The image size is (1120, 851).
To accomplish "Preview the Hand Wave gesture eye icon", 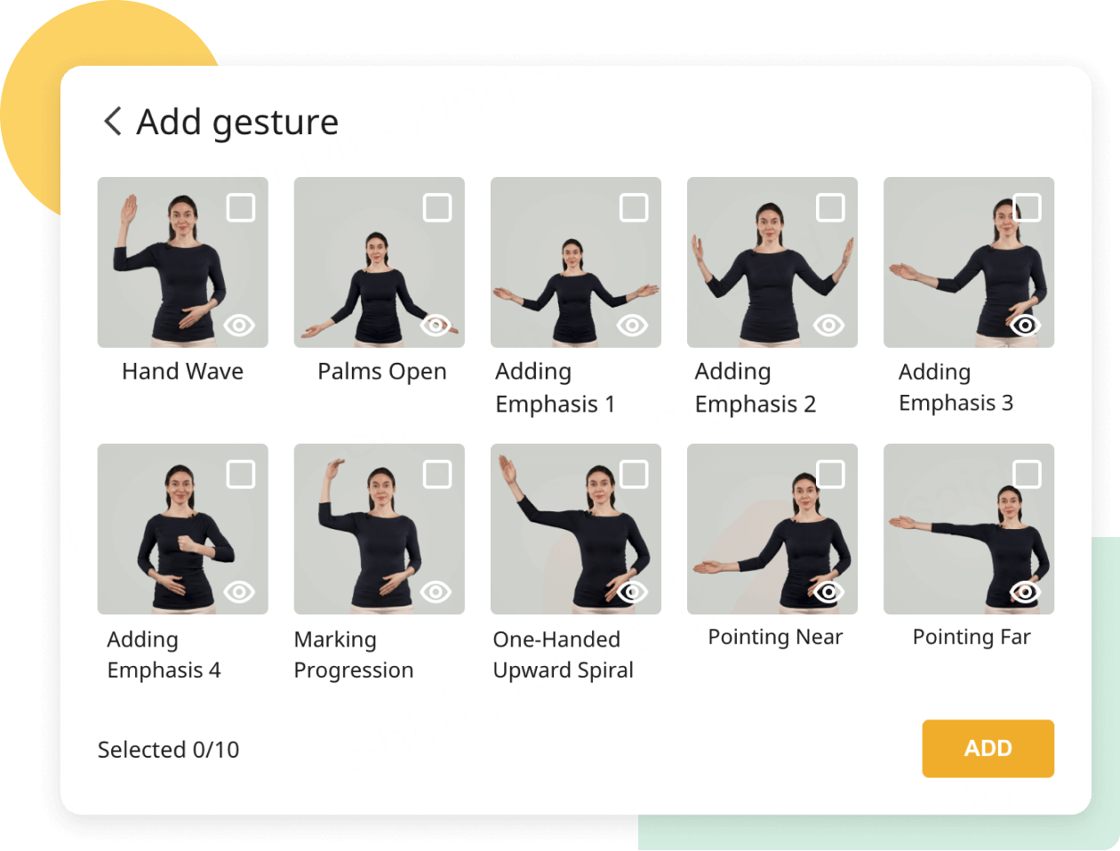I will [239, 325].
